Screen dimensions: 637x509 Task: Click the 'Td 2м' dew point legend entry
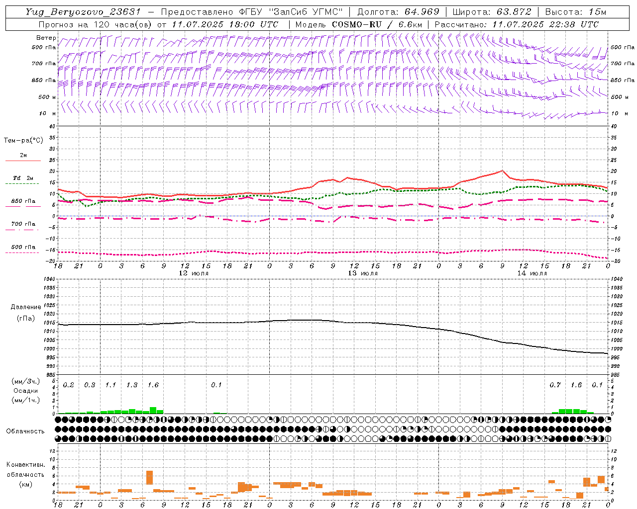23,178
